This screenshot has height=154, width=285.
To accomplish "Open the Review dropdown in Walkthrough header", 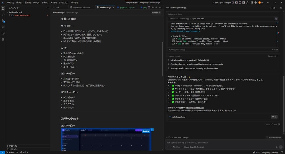I will tap(156, 13).
